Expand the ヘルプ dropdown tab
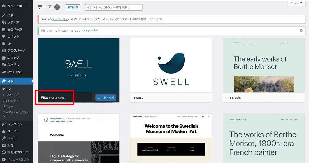The width and height of the screenshot is (309, 163). tap(296, 3)
